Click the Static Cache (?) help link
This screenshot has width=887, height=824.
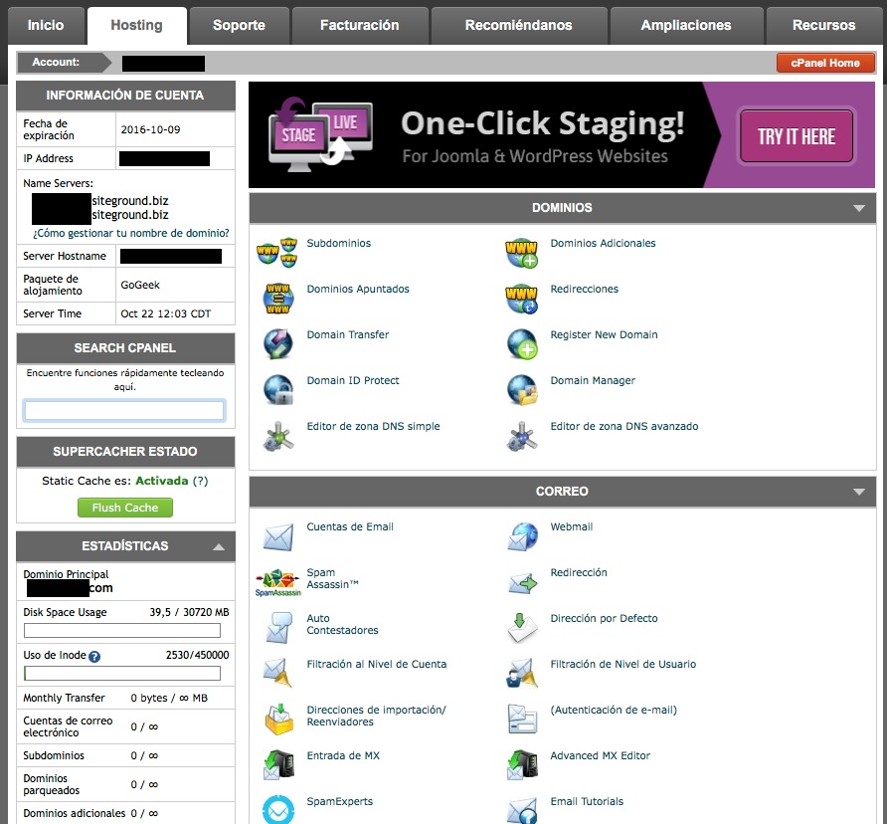click(200, 481)
